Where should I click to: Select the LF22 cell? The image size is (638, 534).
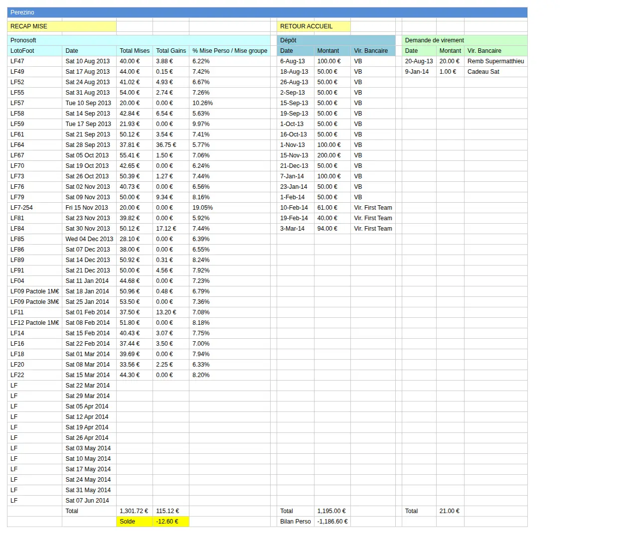pyautogui.click(x=34, y=375)
